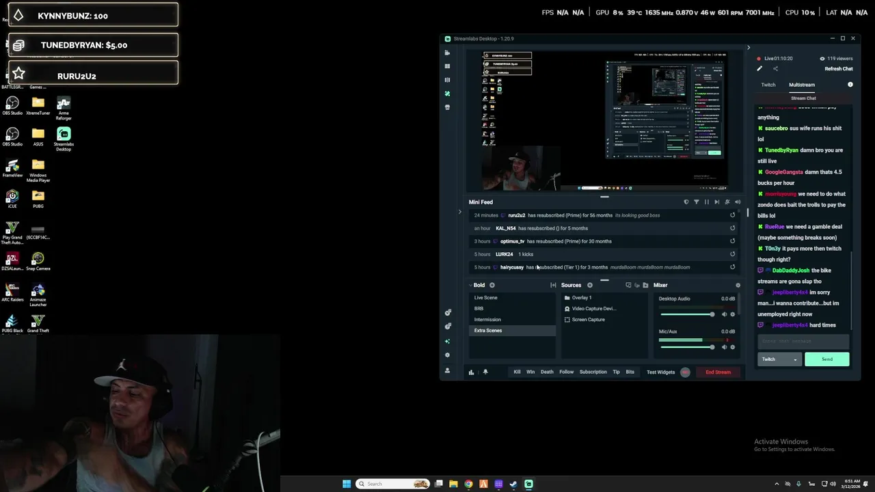875x492 pixels.
Task: Click Refresh Chat link
Action: (839, 69)
